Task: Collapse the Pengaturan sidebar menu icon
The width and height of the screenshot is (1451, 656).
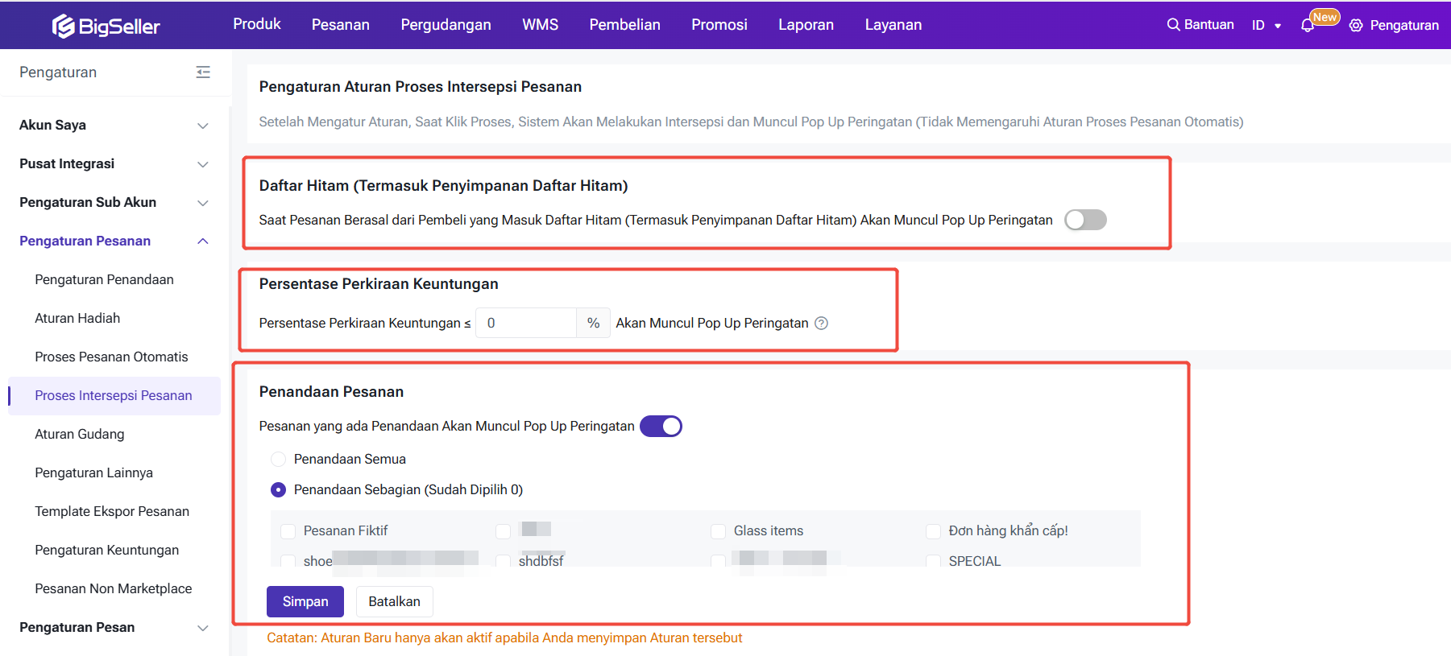Action: coord(203,72)
